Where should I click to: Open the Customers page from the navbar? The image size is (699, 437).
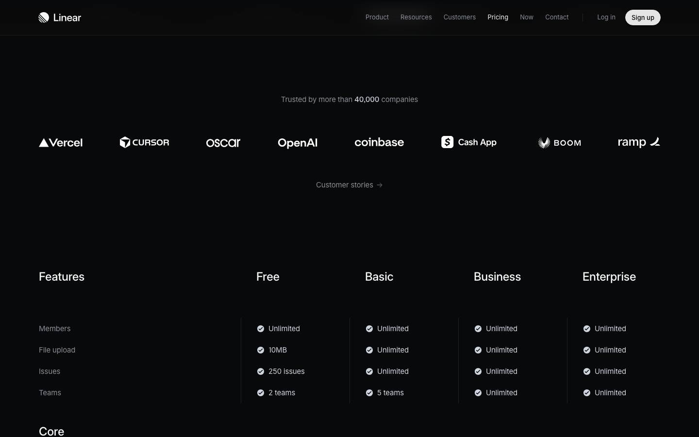point(460,17)
